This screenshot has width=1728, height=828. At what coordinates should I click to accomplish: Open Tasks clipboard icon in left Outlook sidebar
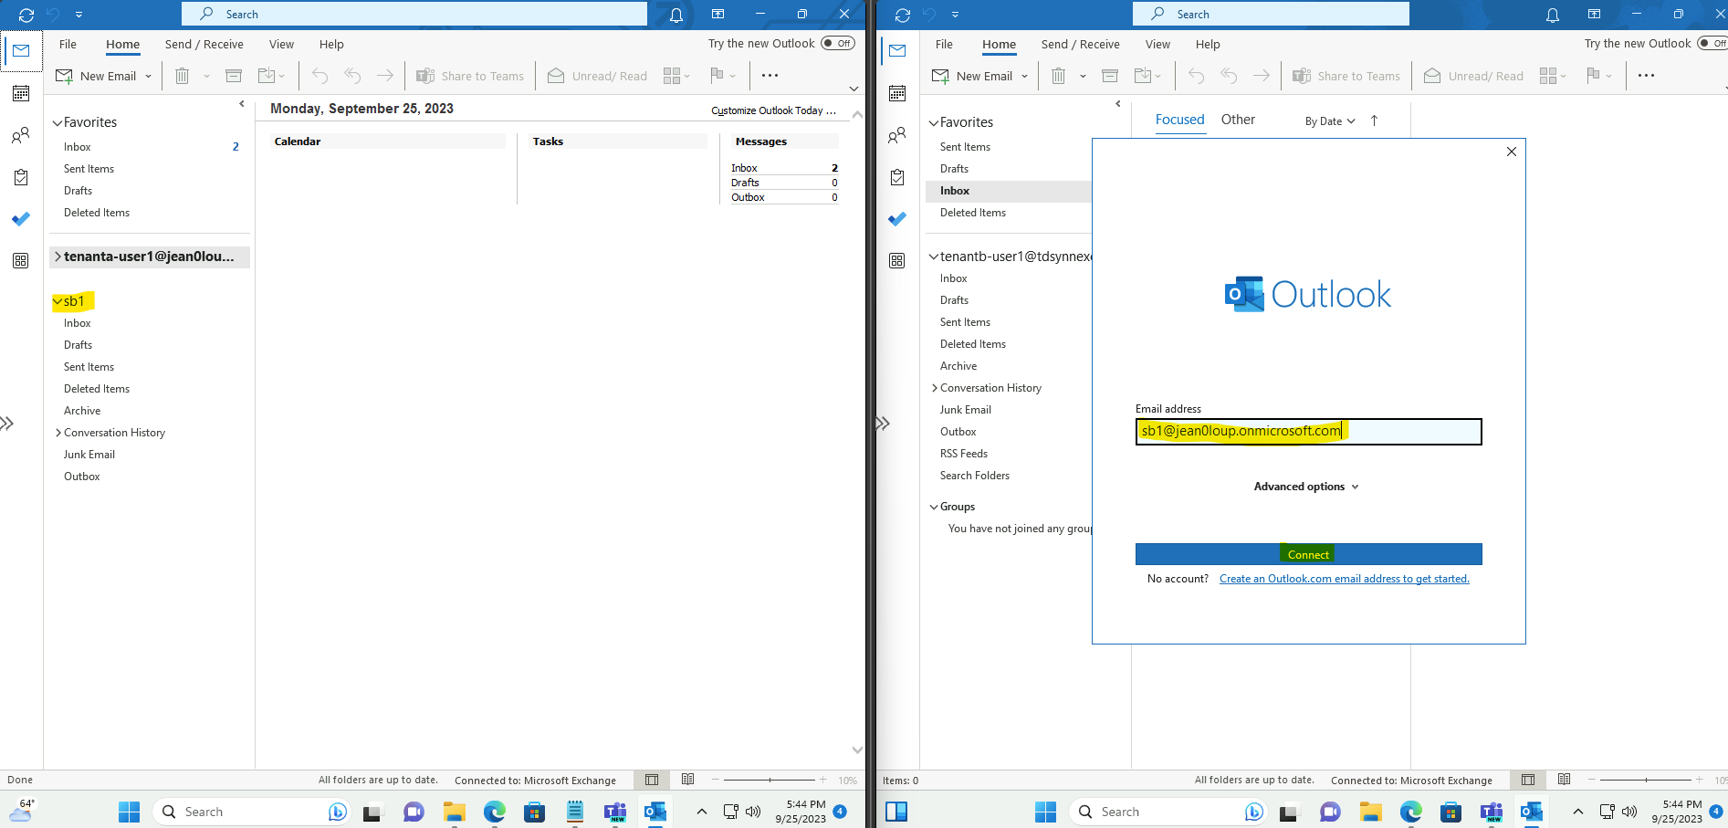pyautogui.click(x=21, y=177)
